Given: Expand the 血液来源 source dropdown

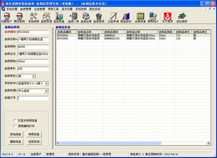Looking at the screenshot, I should pos(47,91).
